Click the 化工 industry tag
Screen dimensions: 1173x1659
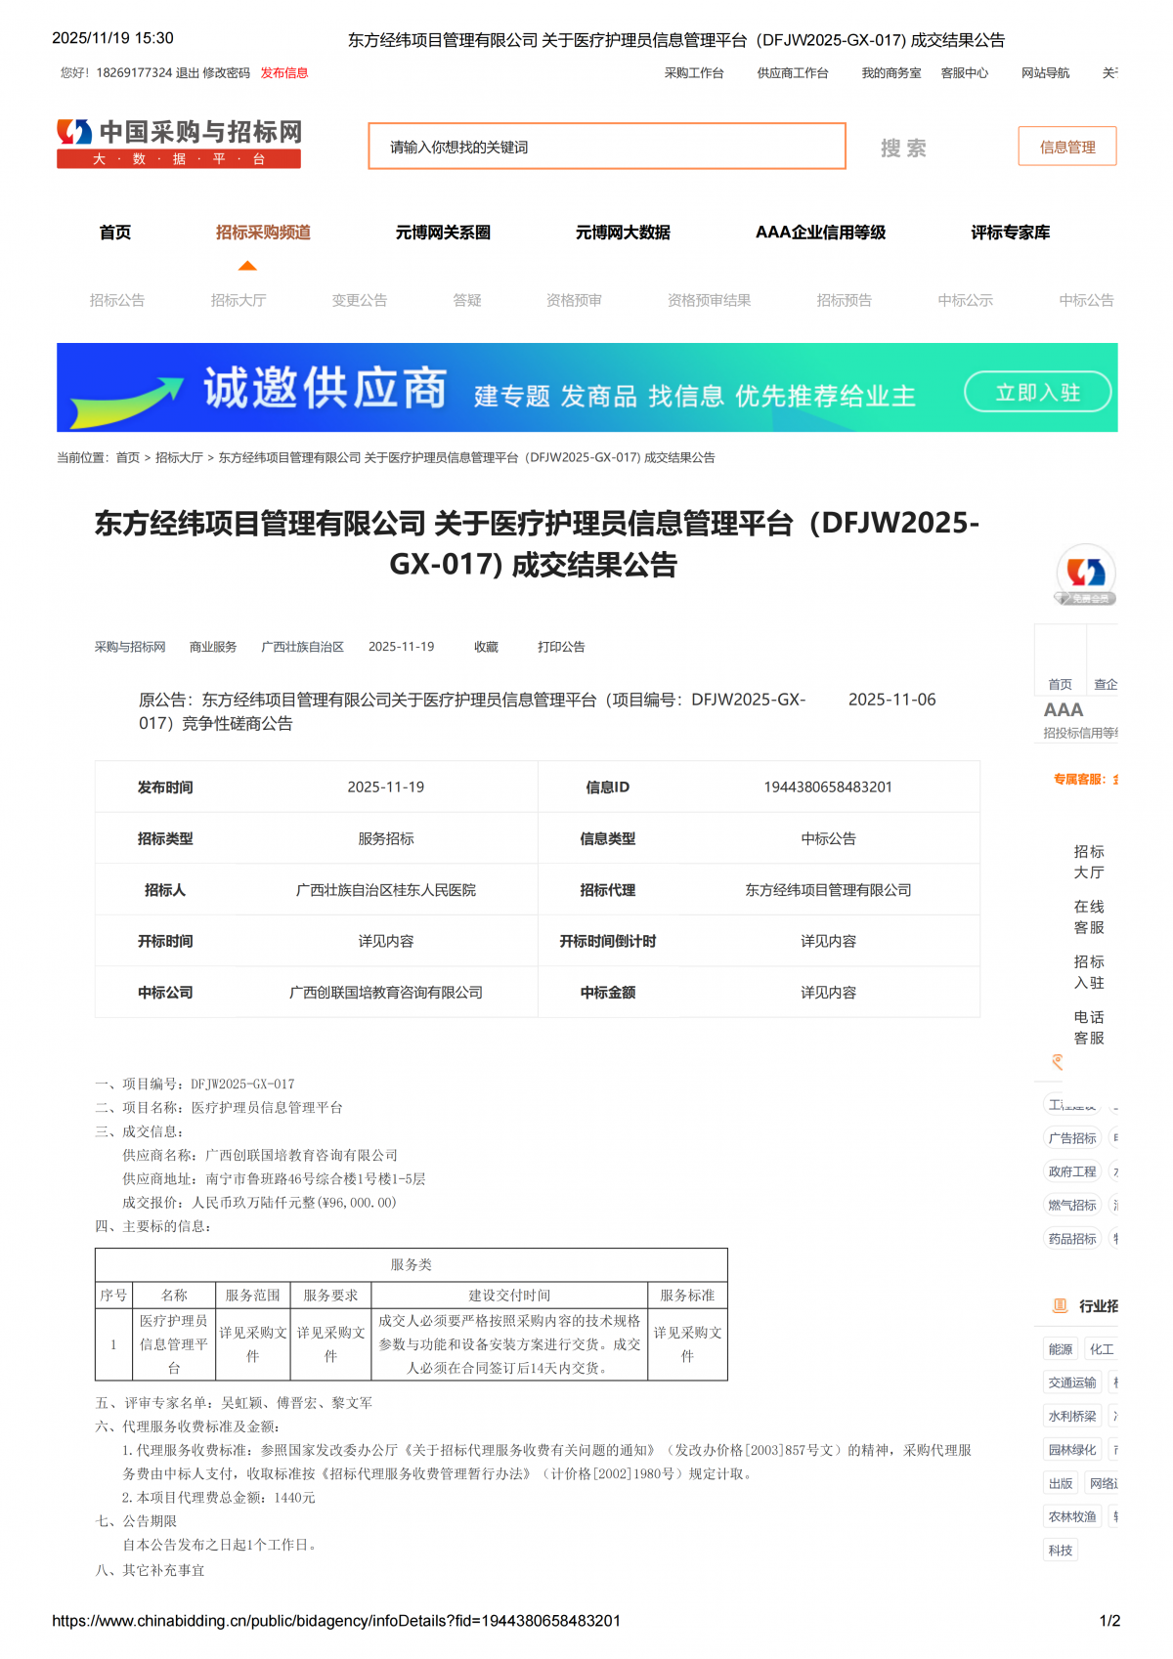click(x=1102, y=1349)
